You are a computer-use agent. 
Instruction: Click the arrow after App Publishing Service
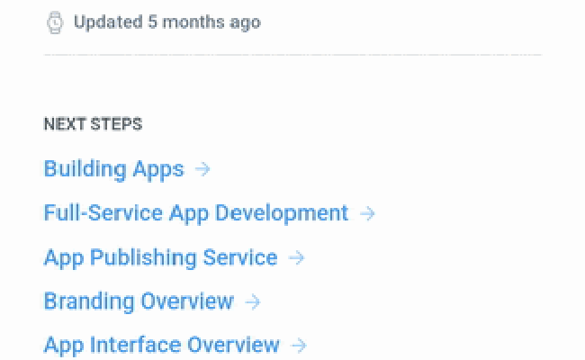click(297, 257)
